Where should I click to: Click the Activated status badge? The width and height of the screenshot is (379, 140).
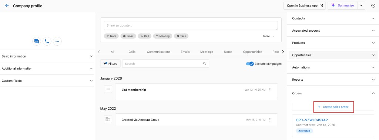click(x=304, y=131)
